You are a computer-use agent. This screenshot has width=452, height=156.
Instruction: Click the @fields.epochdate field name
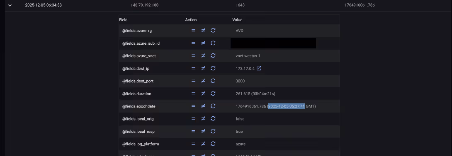pos(139,106)
